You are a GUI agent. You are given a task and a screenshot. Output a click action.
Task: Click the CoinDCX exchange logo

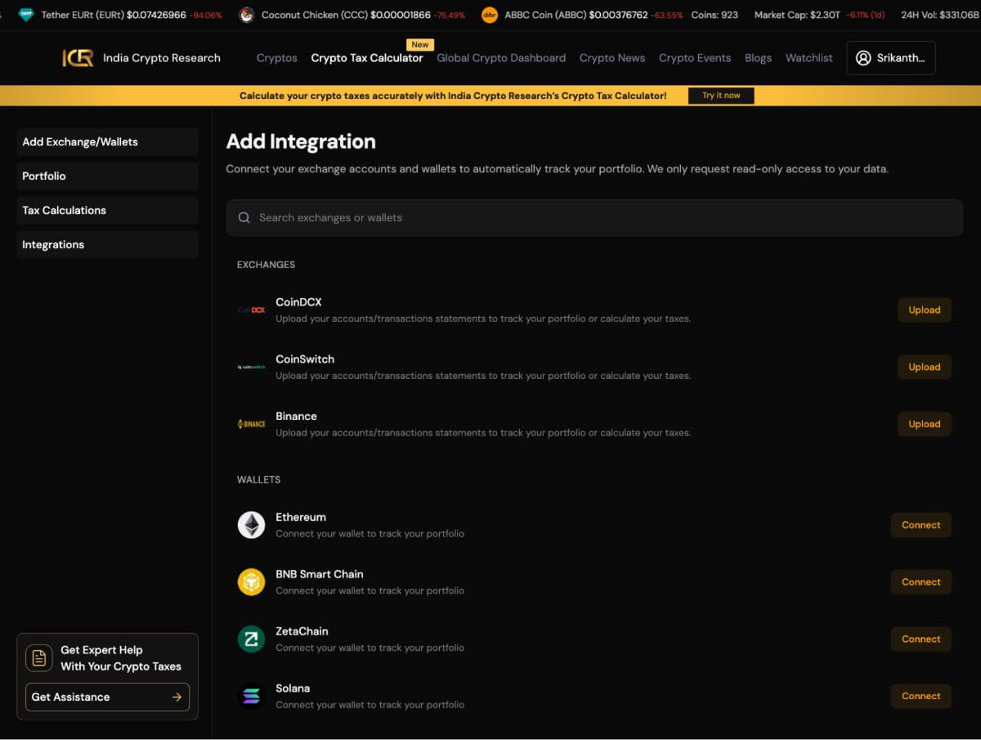coord(251,310)
